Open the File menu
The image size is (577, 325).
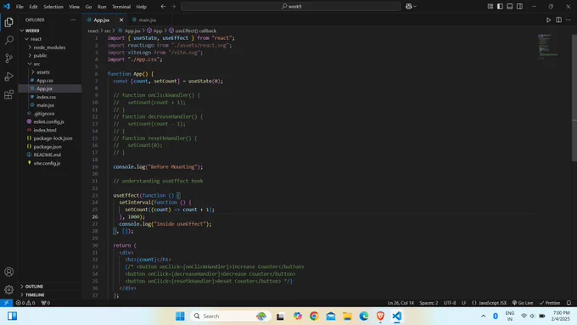[20, 7]
